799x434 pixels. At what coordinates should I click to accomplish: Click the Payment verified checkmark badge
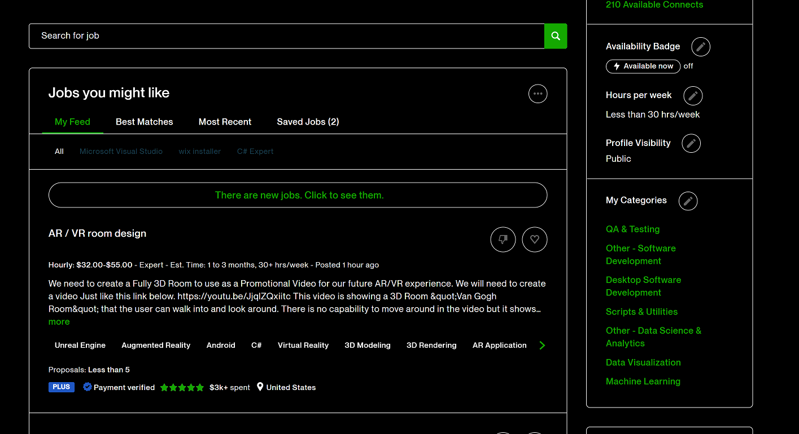87,387
